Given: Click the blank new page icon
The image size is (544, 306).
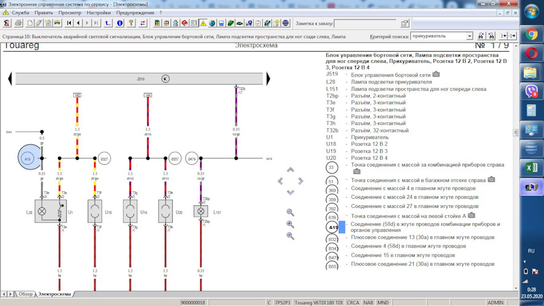Looking at the screenshot, I should point(30,23).
